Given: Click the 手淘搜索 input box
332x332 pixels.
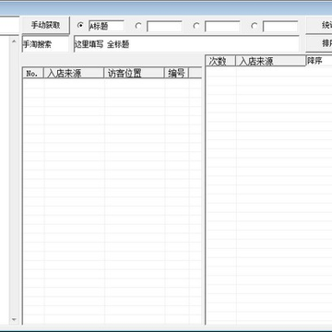Looking at the screenshot, I should coord(45,44).
